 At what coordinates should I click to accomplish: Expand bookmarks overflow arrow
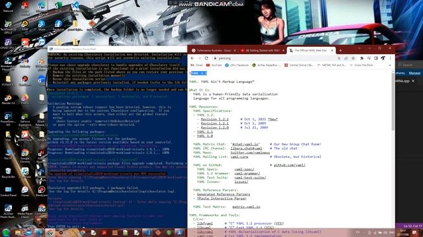389,65
